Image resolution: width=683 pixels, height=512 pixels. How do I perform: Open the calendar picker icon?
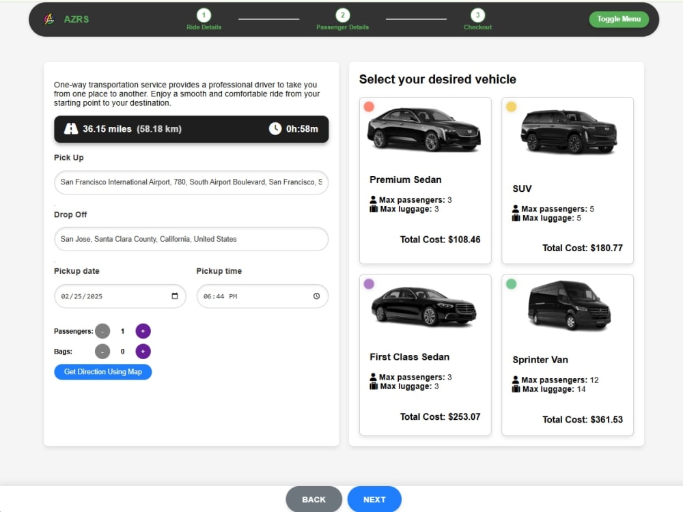[x=175, y=296]
